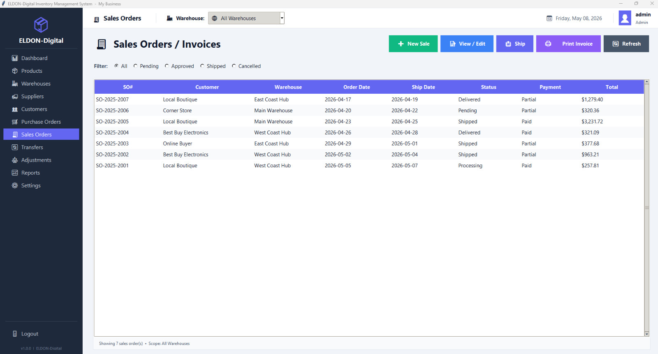The image size is (658, 354).
Task: Navigate to Transfers page
Action: point(41,147)
